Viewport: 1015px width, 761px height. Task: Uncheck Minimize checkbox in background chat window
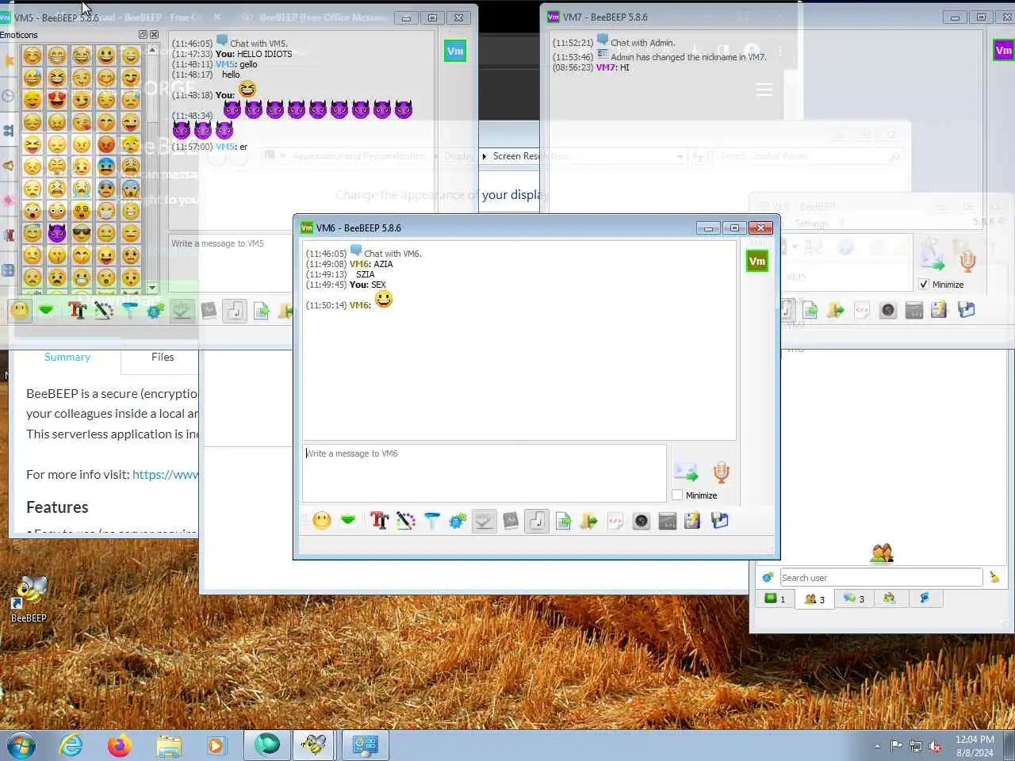924,284
